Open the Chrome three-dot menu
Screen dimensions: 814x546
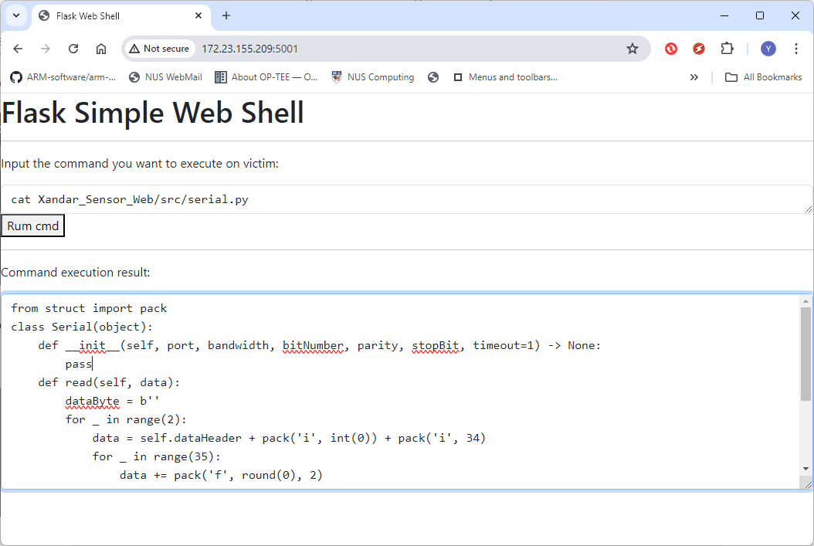click(x=795, y=49)
